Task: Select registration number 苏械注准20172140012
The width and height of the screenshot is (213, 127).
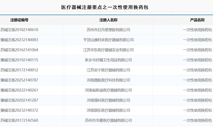Action: click(19, 70)
